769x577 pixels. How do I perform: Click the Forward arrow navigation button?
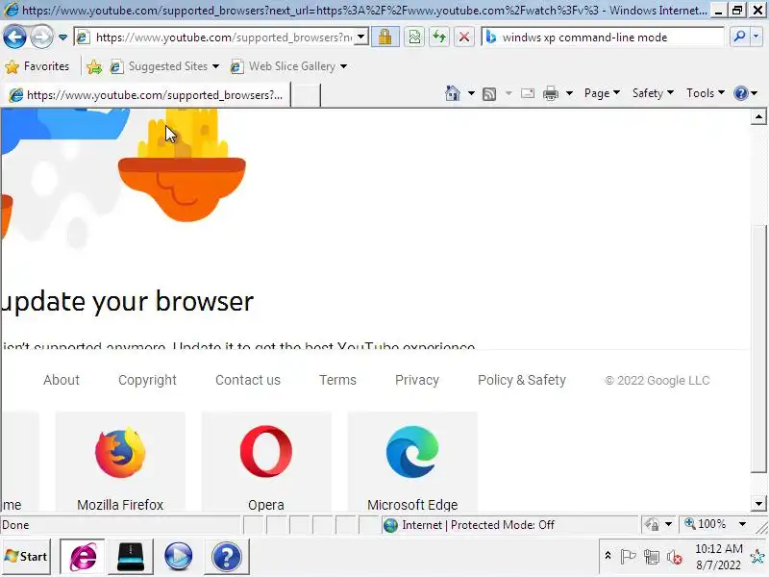tap(41, 38)
